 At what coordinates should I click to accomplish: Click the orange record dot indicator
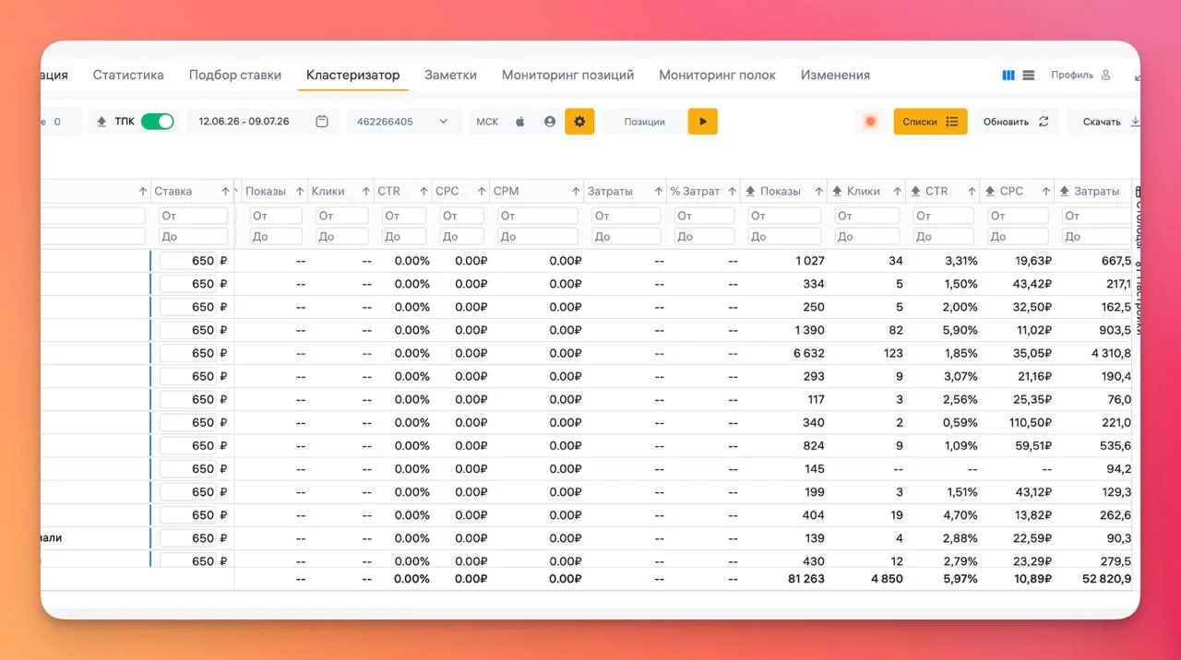pyautogui.click(x=870, y=122)
